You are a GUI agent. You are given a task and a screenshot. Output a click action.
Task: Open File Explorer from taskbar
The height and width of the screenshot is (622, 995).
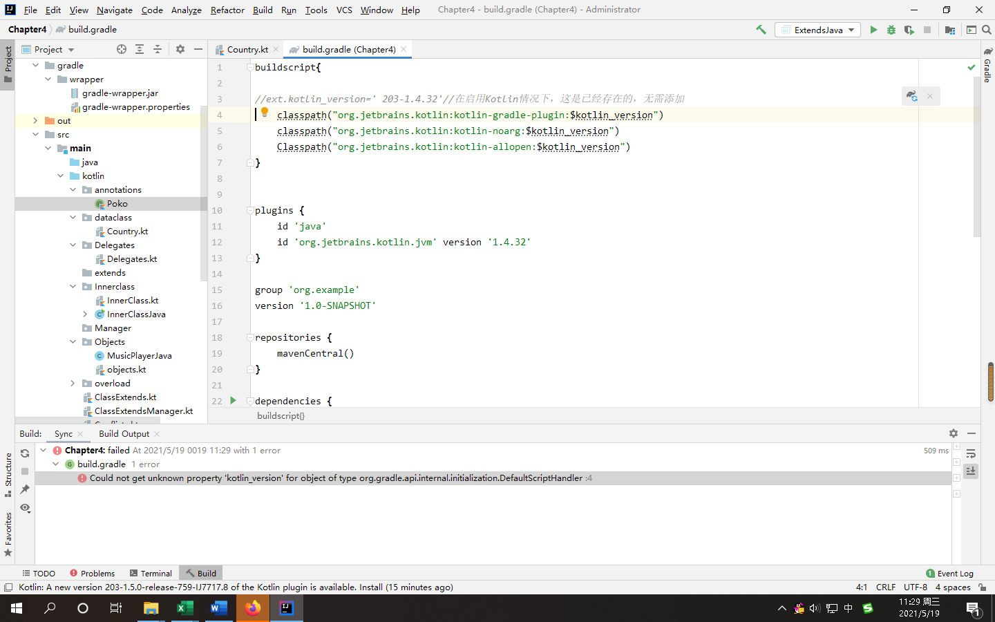pos(151,608)
